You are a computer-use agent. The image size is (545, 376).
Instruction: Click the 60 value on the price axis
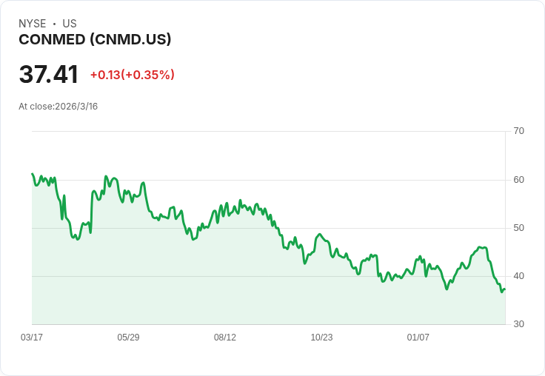coord(518,180)
